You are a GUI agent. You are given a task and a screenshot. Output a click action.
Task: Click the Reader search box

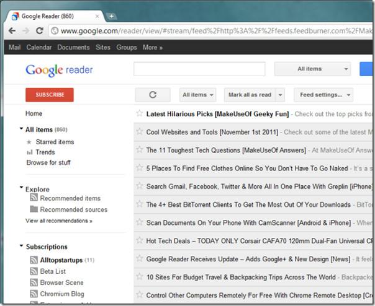tap(199, 69)
